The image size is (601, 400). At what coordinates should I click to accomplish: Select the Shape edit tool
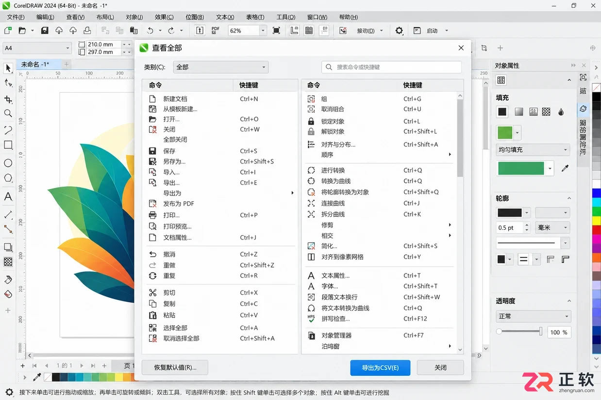pos(8,83)
